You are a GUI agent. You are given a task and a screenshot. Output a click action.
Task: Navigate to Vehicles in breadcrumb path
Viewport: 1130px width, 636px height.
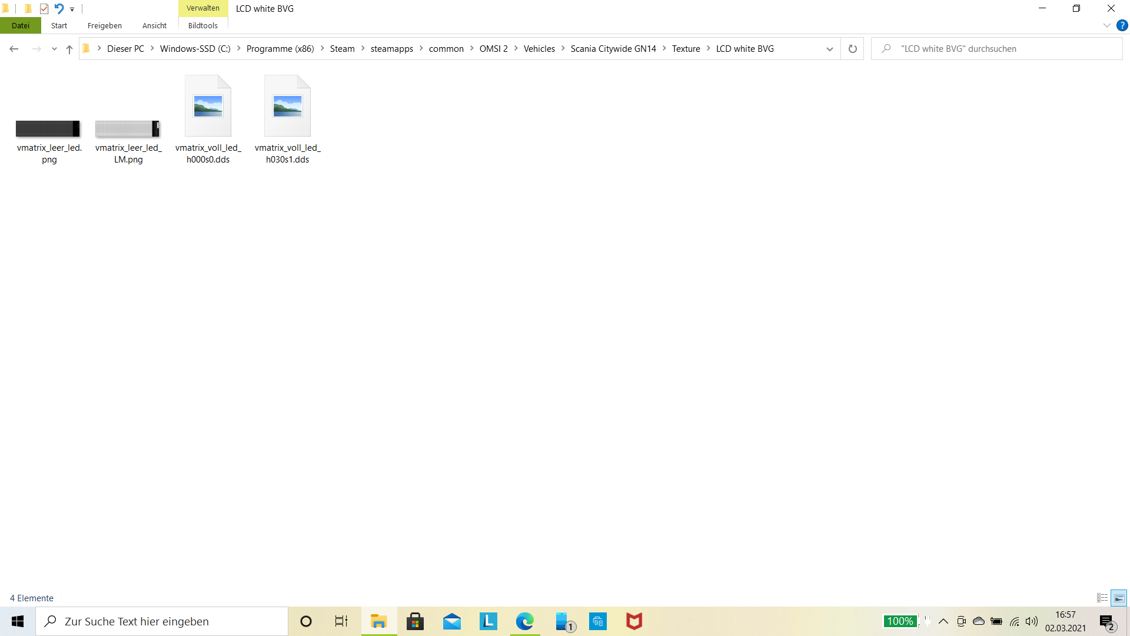tap(539, 49)
